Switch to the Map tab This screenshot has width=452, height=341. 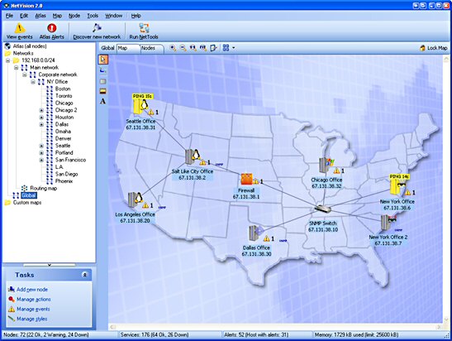[x=128, y=48]
